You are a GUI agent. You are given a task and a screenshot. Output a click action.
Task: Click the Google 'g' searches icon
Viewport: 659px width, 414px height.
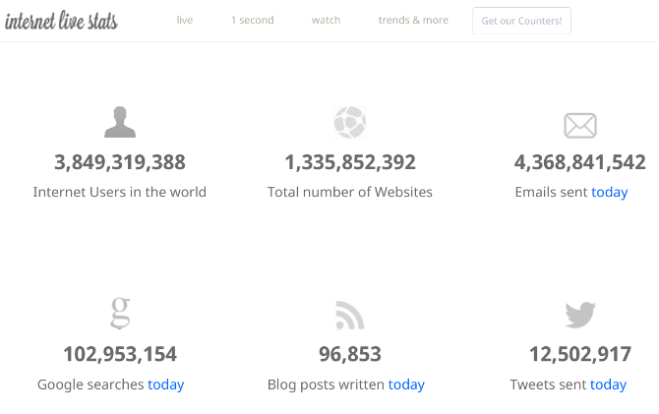tap(120, 313)
